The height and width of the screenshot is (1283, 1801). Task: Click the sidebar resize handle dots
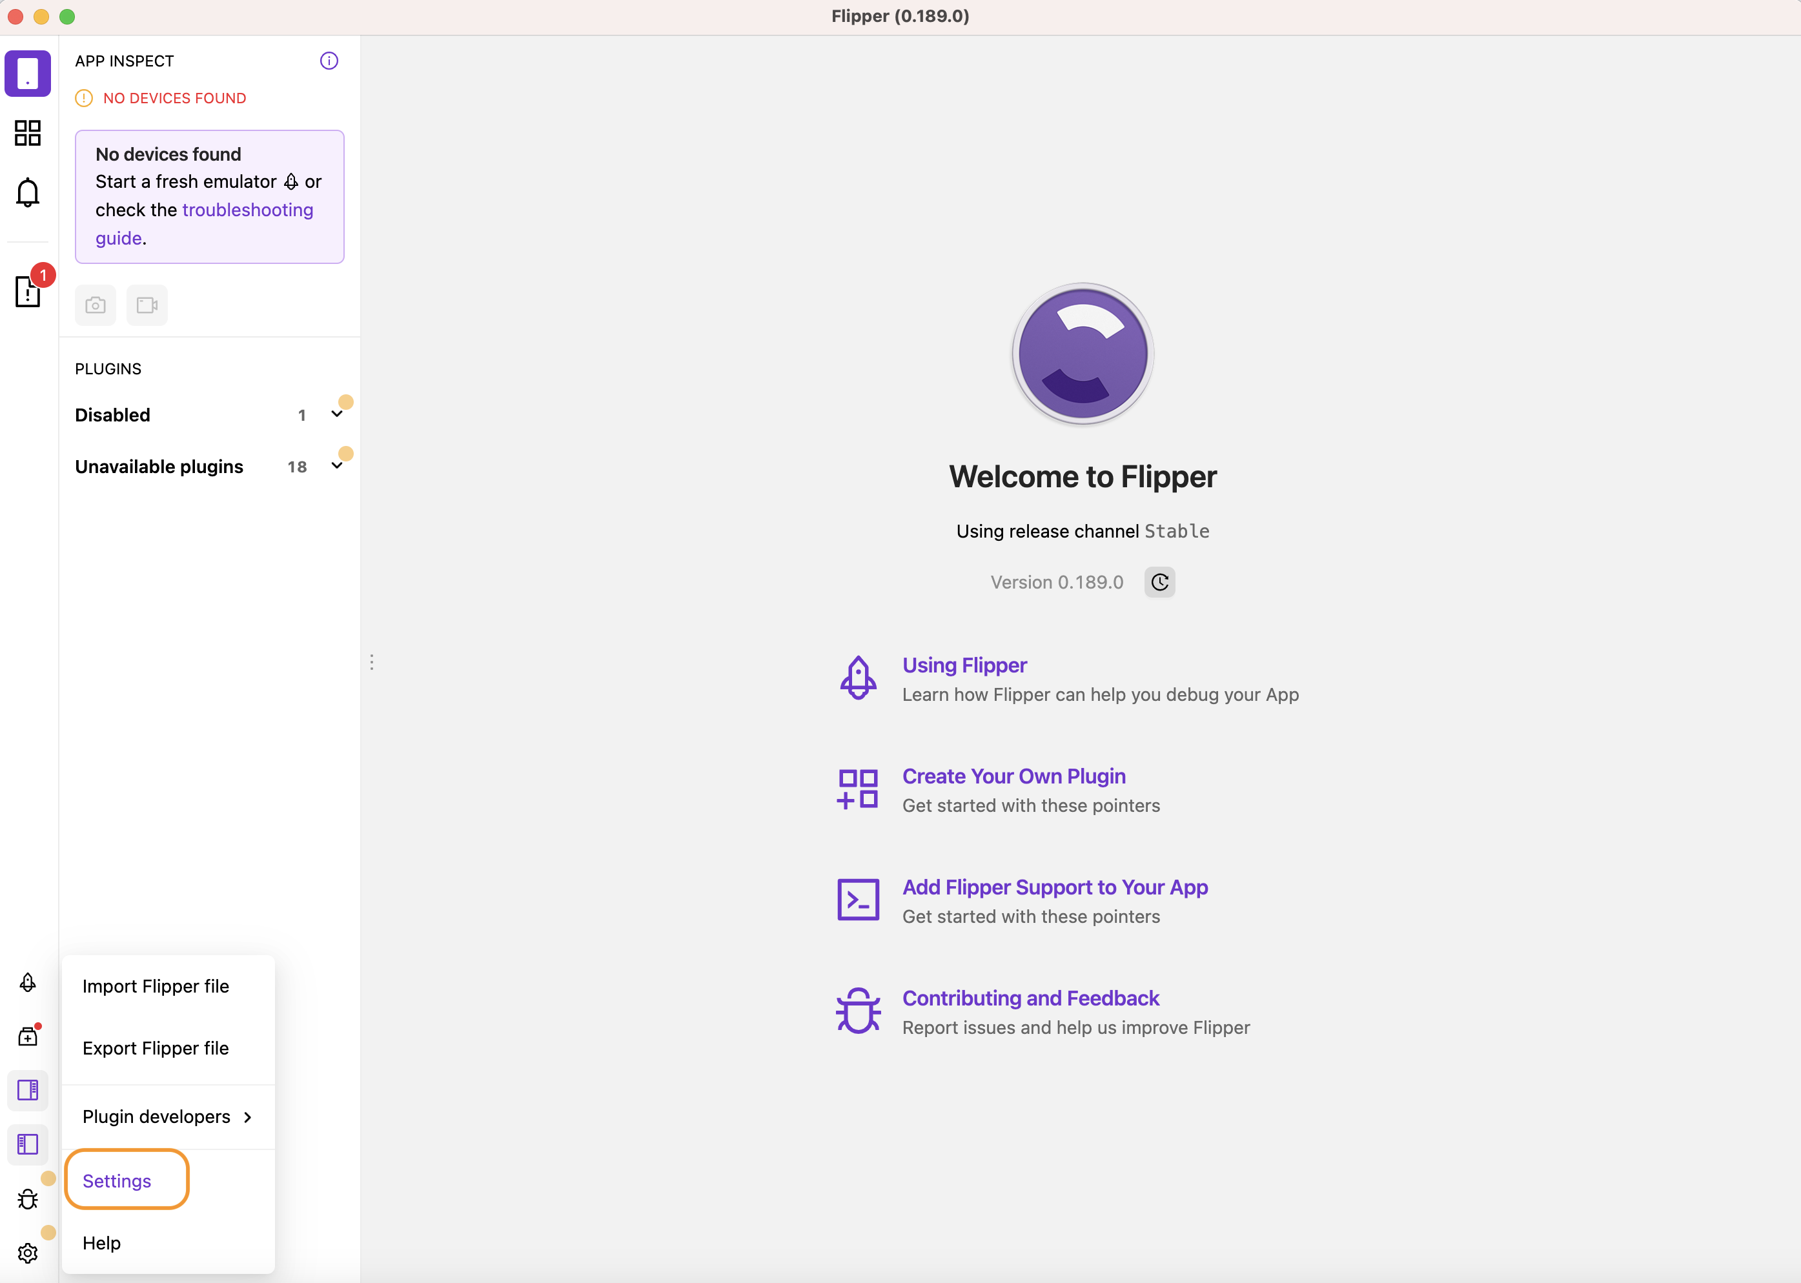click(x=371, y=662)
